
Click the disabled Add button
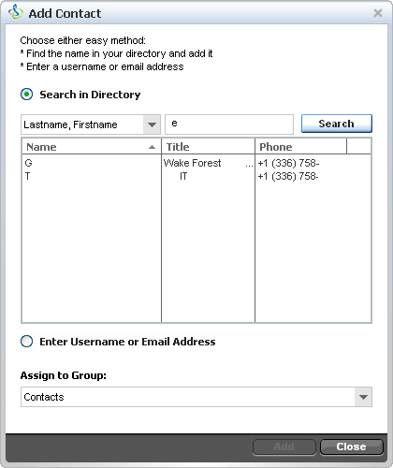pos(284,446)
